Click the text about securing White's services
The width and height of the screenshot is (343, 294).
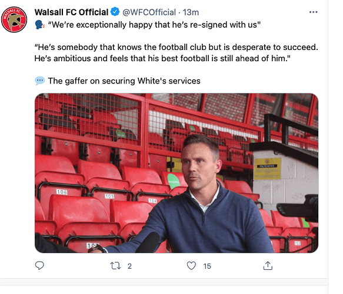[124, 81]
